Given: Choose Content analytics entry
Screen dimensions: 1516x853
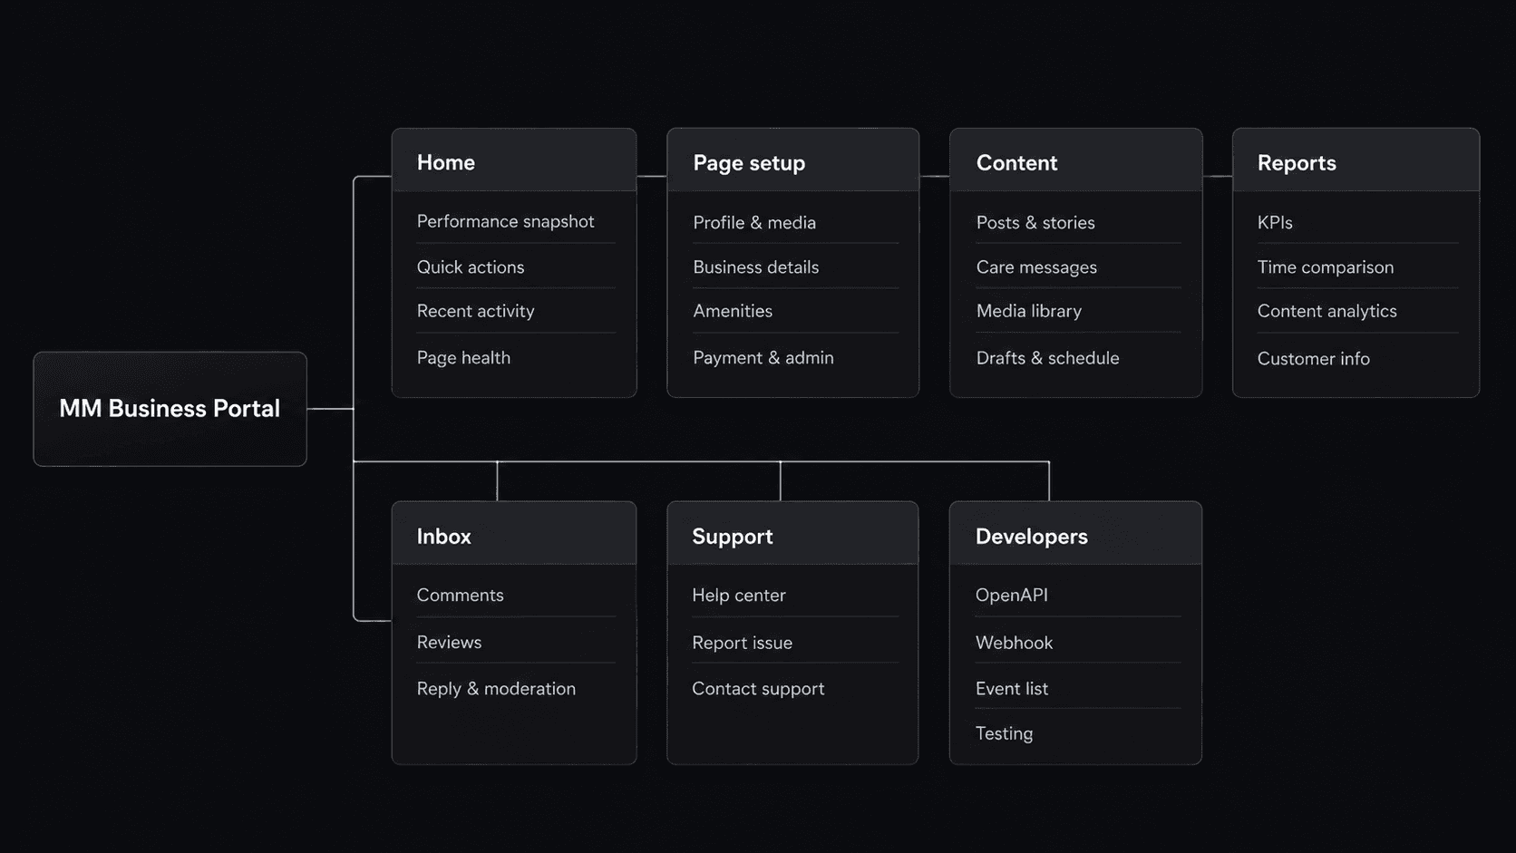Looking at the screenshot, I should click(x=1326, y=311).
